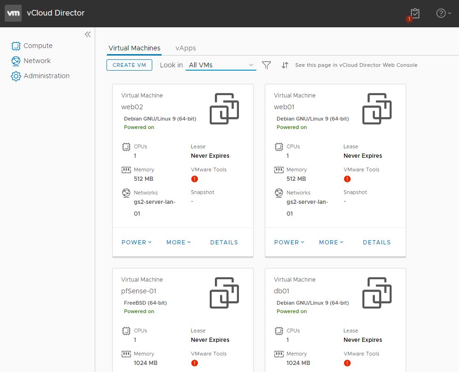
Task: Click the CPUs icon on db01 card
Action: click(x=279, y=331)
